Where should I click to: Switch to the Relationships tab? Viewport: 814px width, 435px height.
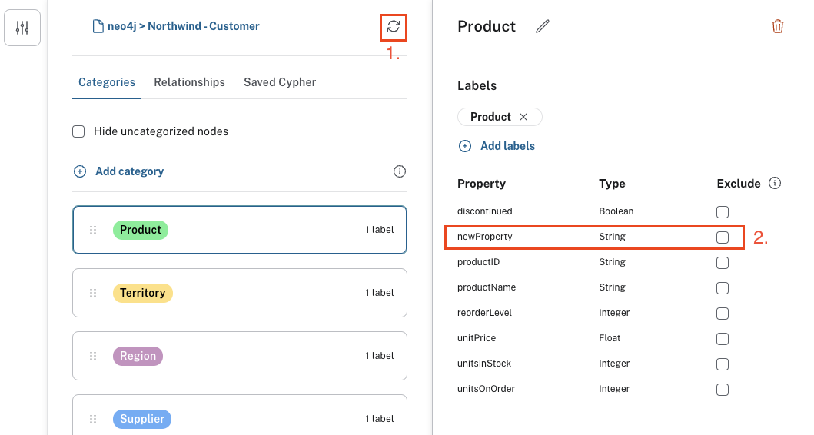[x=189, y=82]
